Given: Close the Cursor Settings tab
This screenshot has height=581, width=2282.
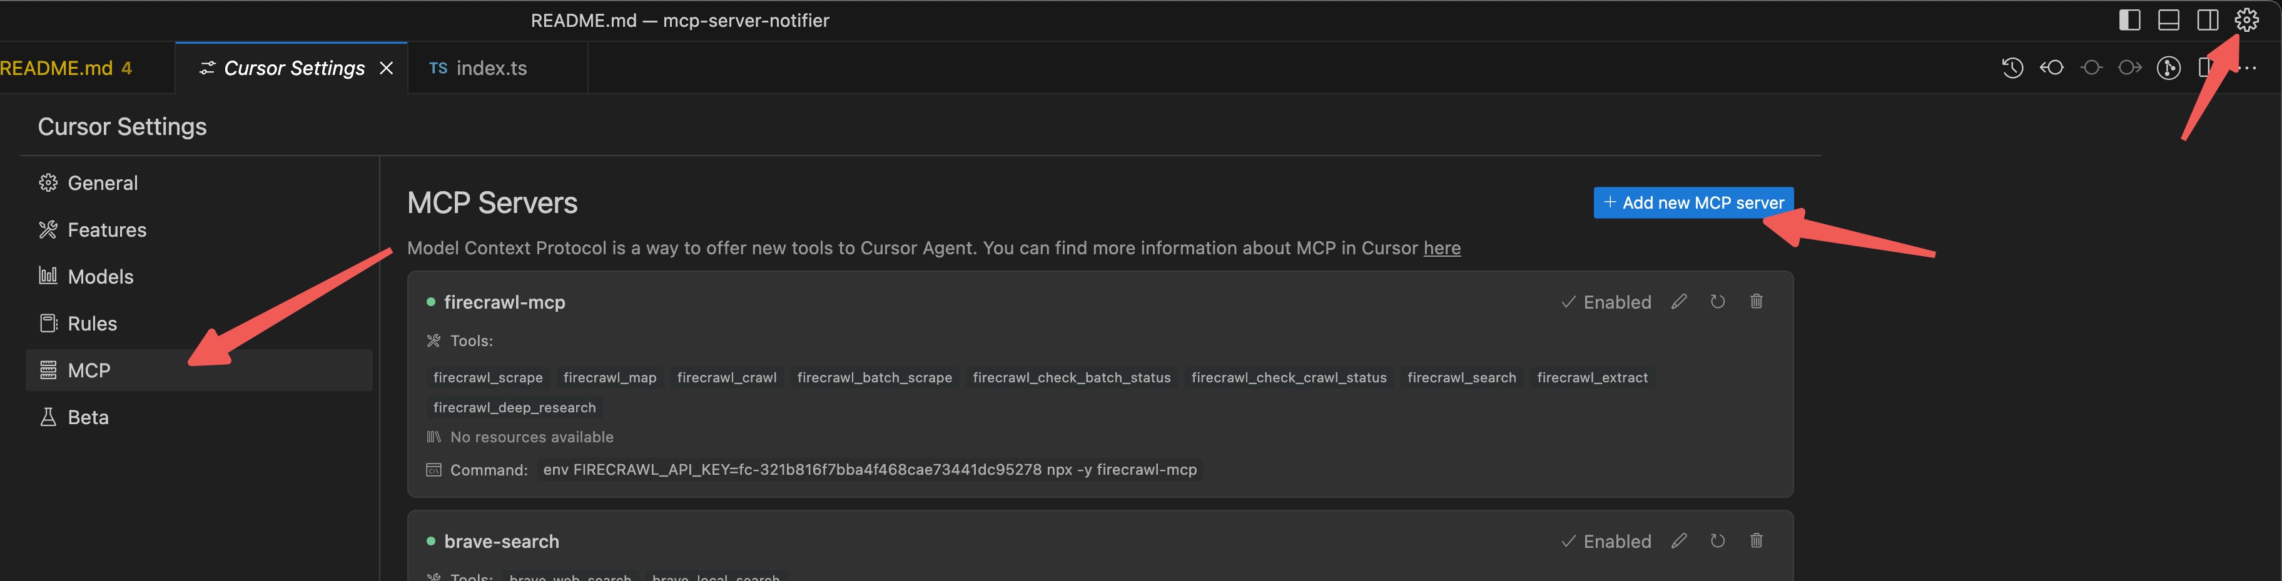Looking at the screenshot, I should 386,68.
